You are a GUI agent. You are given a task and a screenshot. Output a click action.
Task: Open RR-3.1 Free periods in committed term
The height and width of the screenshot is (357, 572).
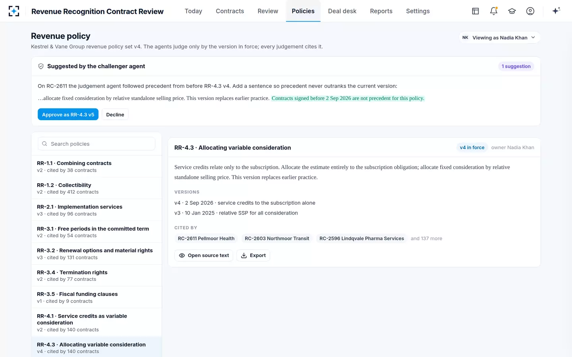pyautogui.click(x=97, y=232)
